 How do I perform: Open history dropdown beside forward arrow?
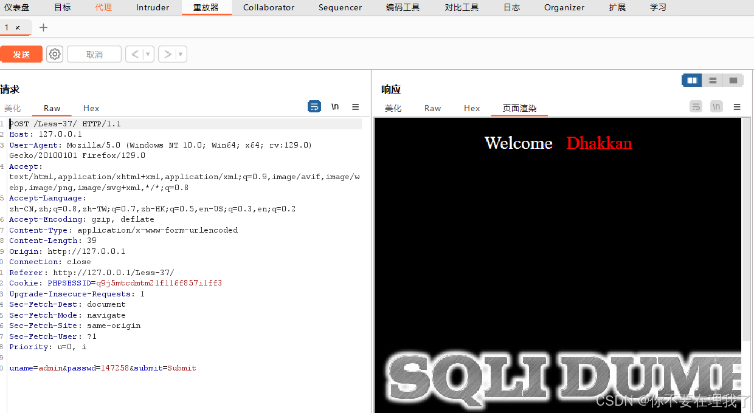tap(181, 54)
